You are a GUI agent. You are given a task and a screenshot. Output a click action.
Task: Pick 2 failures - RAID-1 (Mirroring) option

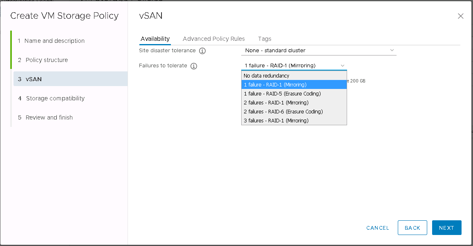[x=294, y=103]
